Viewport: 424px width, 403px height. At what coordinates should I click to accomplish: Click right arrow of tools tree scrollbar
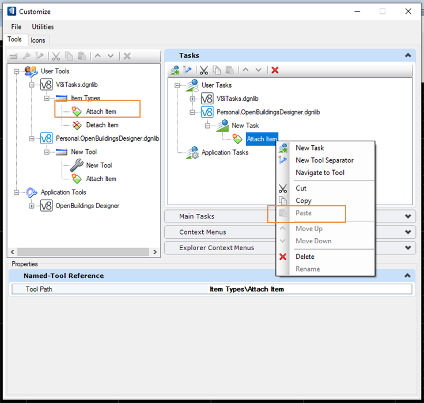click(x=155, y=252)
